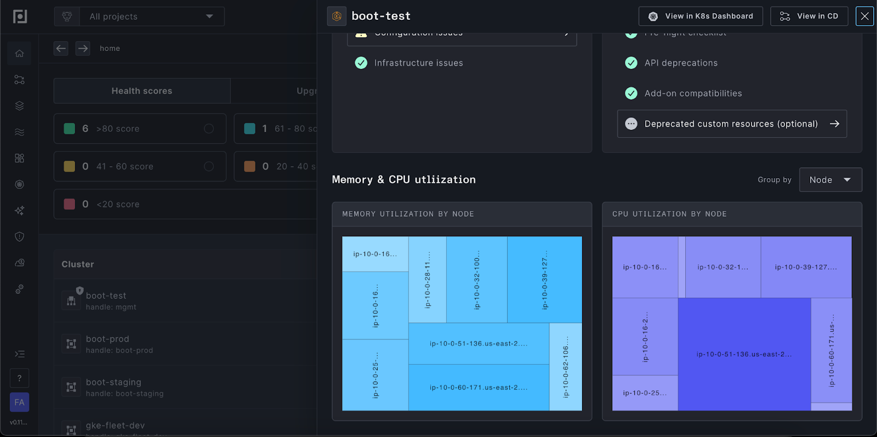Click the ellipsis icon for deprecated resources
This screenshot has width=877, height=437.
pyautogui.click(x=631, y=124)
